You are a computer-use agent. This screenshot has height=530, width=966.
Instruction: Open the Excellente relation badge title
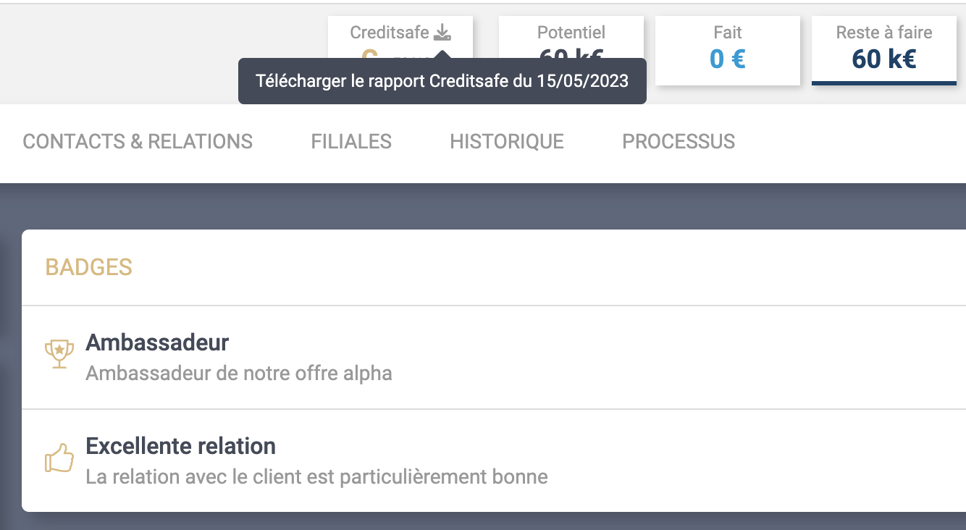pos(180,446)
